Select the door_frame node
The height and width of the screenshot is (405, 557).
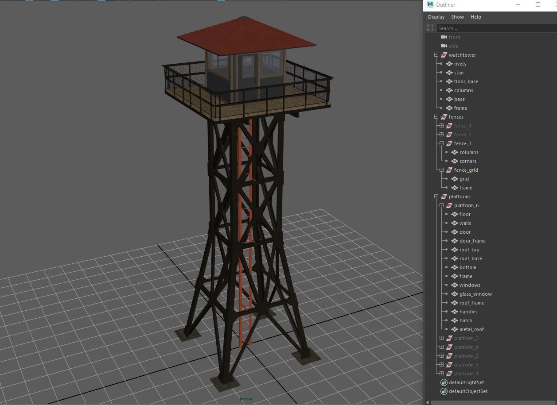click(472, 241)
